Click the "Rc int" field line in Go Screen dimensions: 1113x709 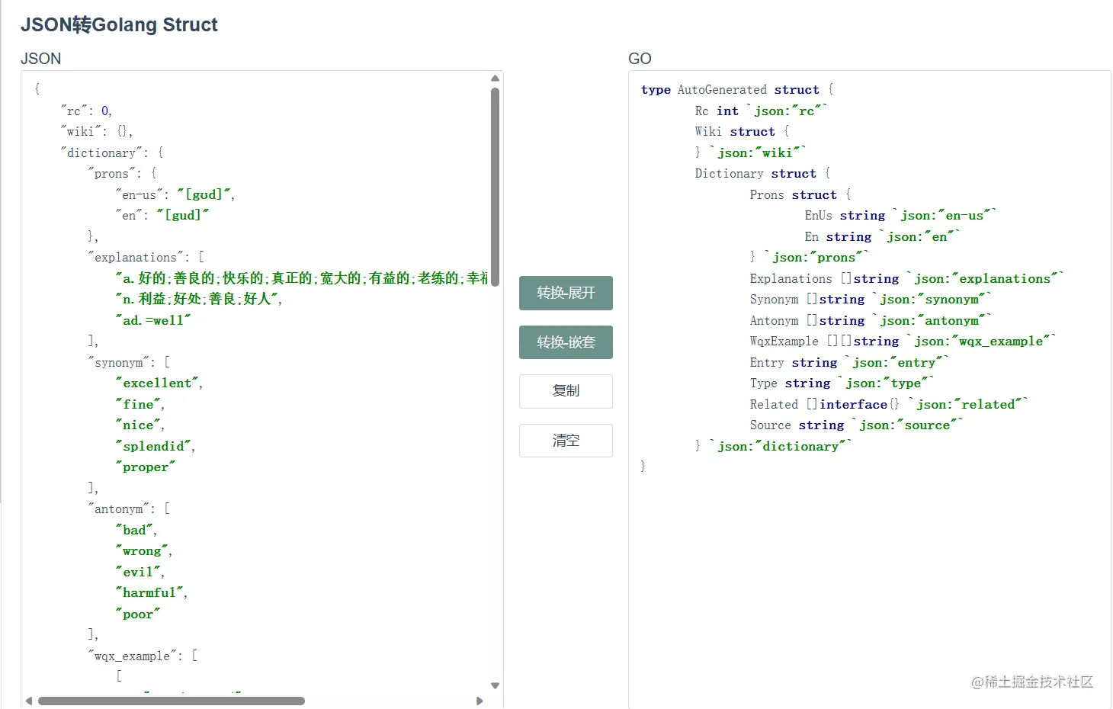(x=761, y=111)
